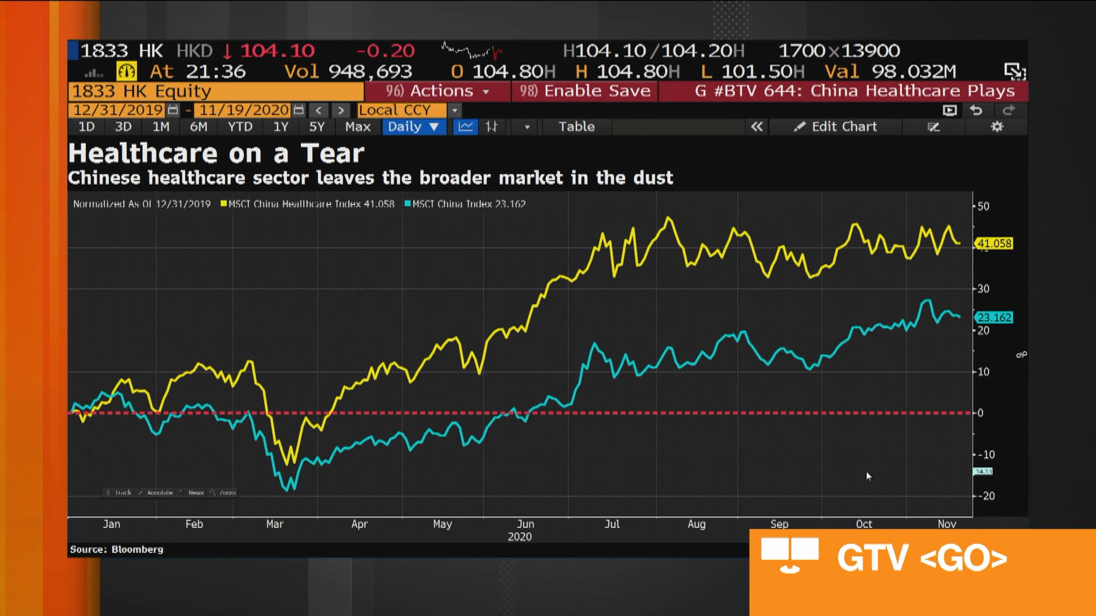Step forward to the next date range

pos(341,110)
